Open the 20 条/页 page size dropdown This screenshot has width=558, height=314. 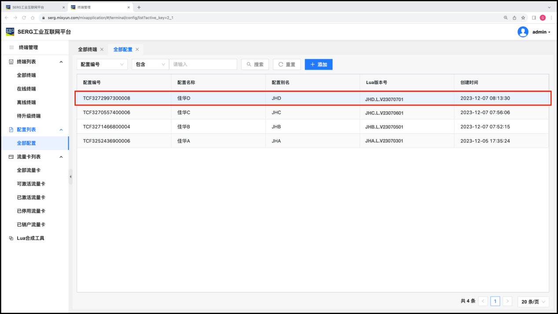coord(534,301)
